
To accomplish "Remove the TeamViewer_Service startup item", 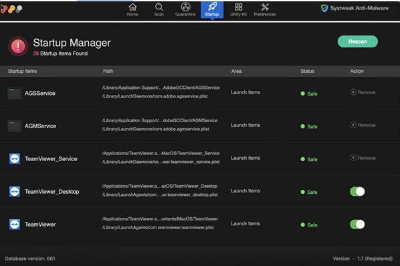I will click(363, 158).
